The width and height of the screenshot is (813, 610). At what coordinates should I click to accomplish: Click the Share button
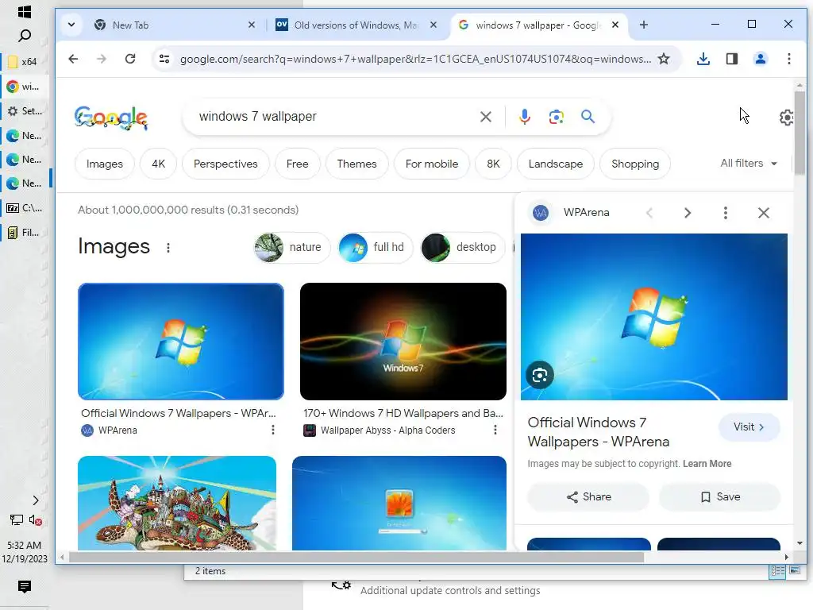588,497
